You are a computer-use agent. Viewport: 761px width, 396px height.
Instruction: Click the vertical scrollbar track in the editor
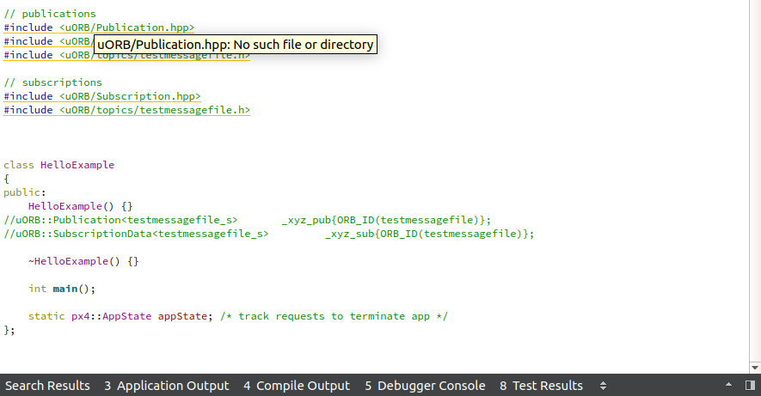click(755, 180)
